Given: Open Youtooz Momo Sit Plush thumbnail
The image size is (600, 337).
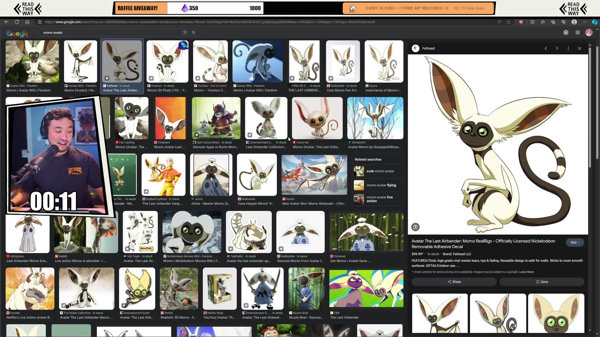Looking at the screenshot, I should (x=167, y=61).
